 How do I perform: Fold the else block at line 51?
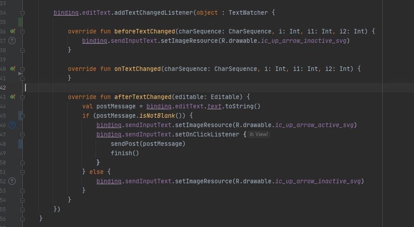click(x=22, y=172)
